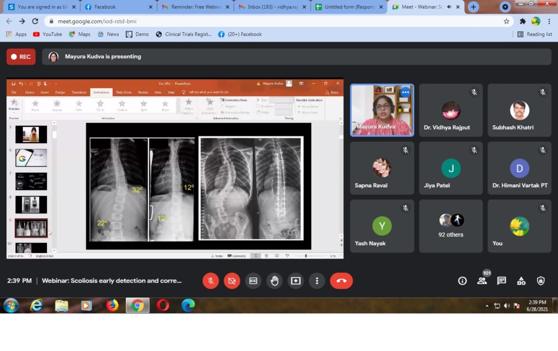Click Present now screen share icon

296,281
